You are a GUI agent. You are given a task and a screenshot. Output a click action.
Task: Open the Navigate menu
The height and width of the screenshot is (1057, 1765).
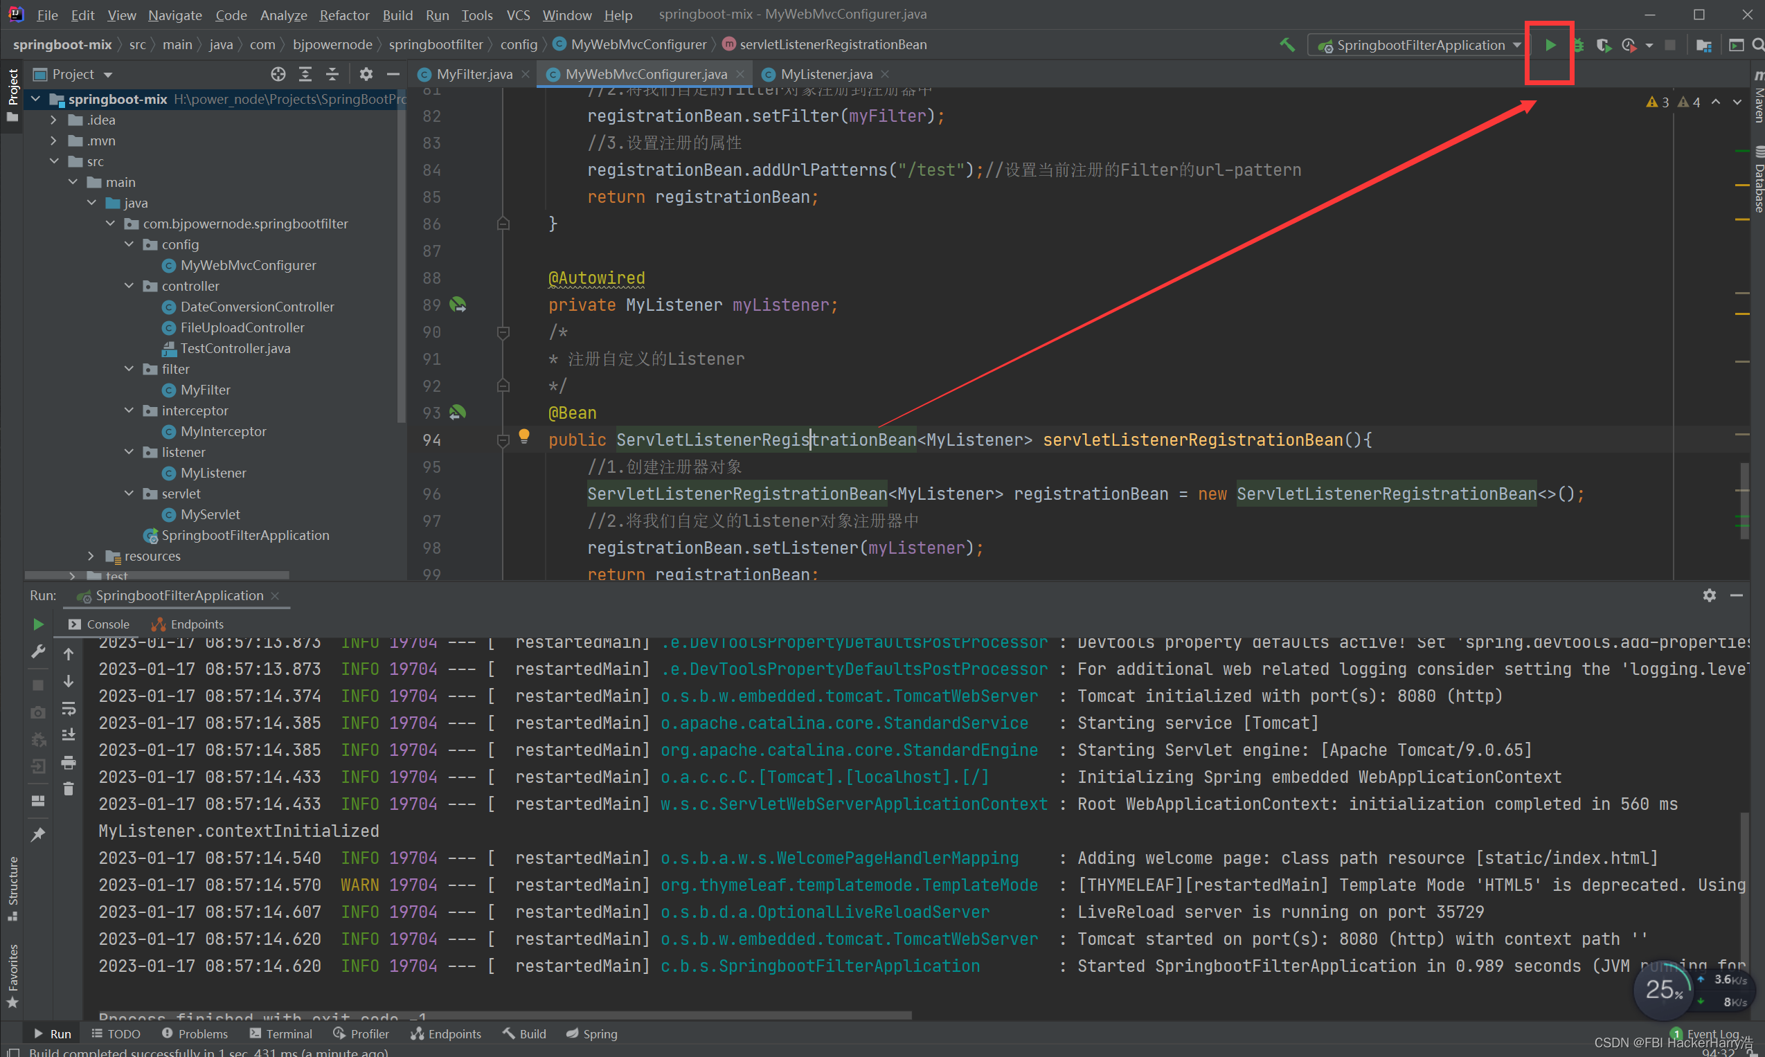[175, 15]
